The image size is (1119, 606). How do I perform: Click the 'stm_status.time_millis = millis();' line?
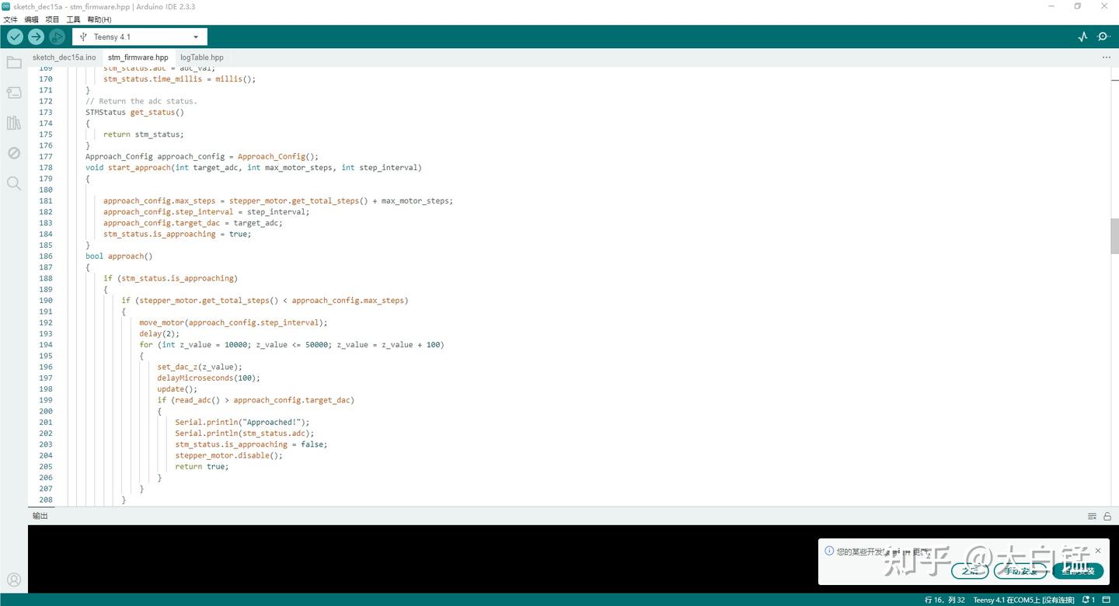tap(180, 79)
